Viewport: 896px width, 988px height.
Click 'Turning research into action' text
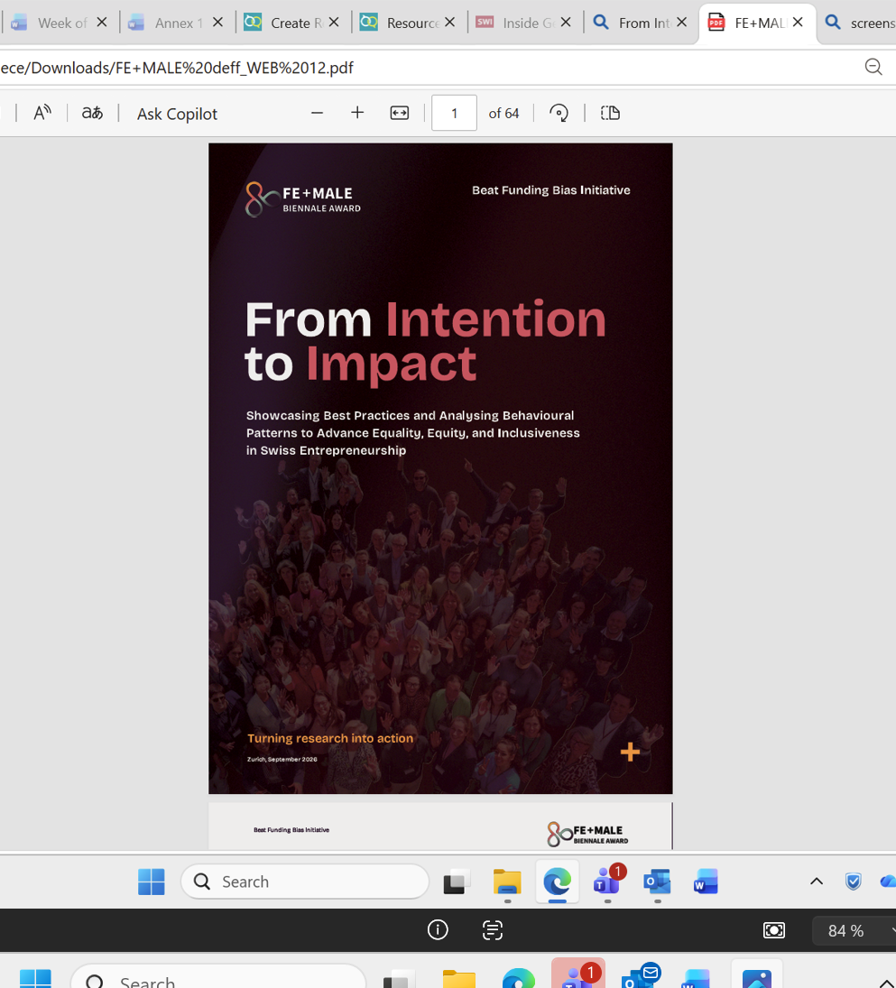coord(330,738)
